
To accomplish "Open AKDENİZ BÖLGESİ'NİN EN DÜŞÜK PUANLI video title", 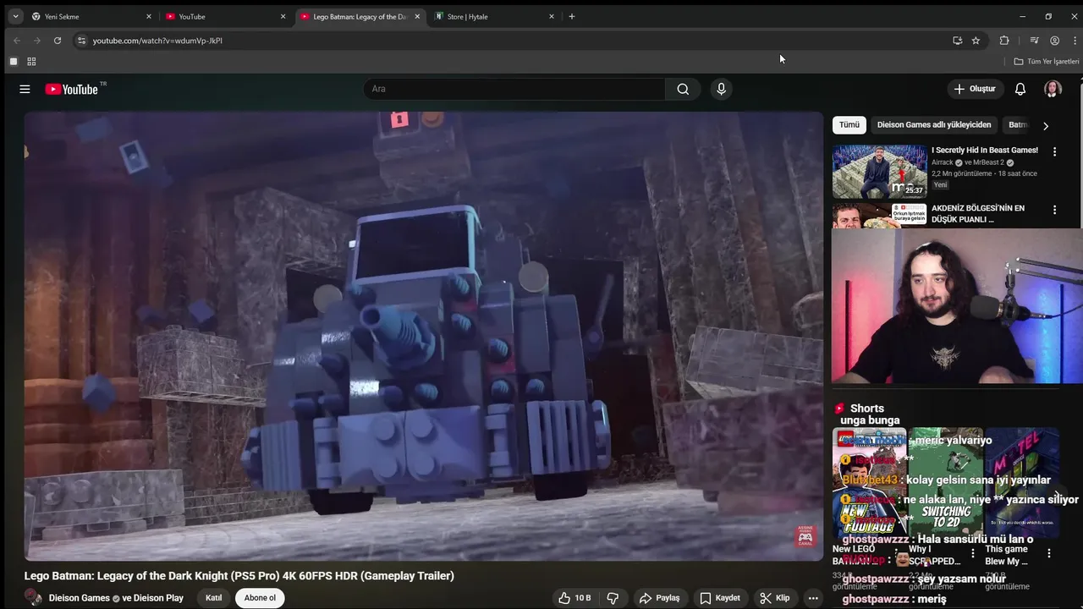I will click(978, 213).
